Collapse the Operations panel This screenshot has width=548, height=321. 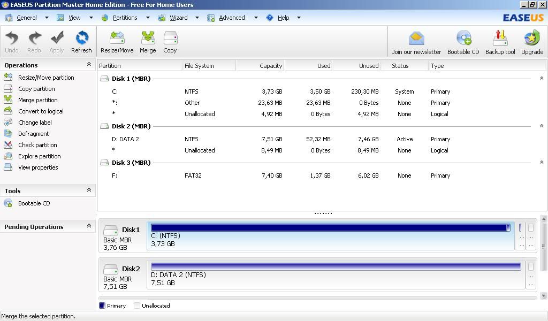pyautogui.click(x=89, y=64)
